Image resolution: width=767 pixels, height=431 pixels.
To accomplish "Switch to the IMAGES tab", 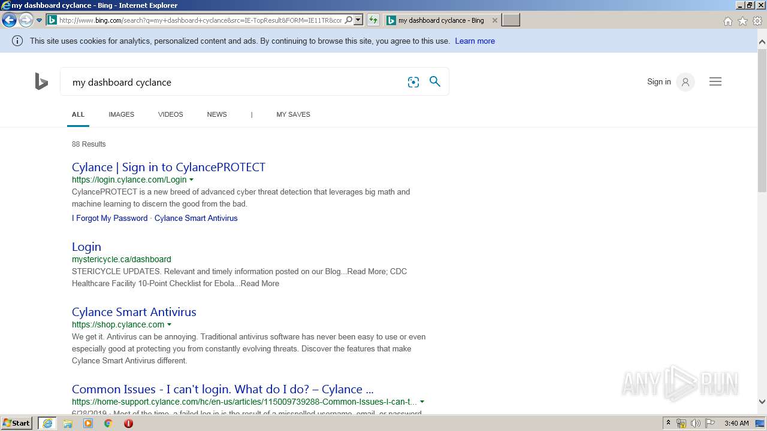I will point(121,114).
